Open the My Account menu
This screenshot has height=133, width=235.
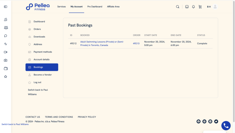(76, 7)
